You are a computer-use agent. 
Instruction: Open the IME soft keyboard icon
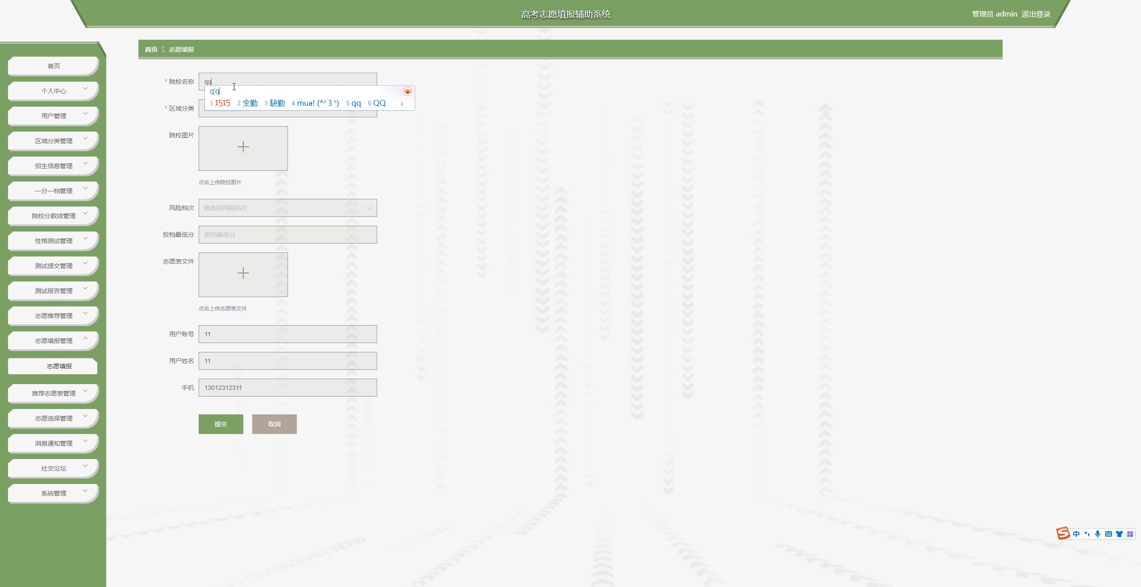click(1108, 534)
